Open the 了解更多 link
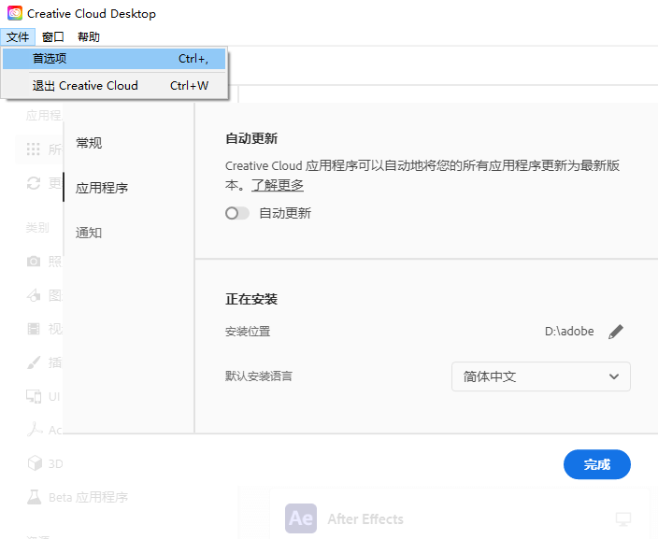Viewport: 658px width, 539px height. pyautogui.click(x=278, y=185)
